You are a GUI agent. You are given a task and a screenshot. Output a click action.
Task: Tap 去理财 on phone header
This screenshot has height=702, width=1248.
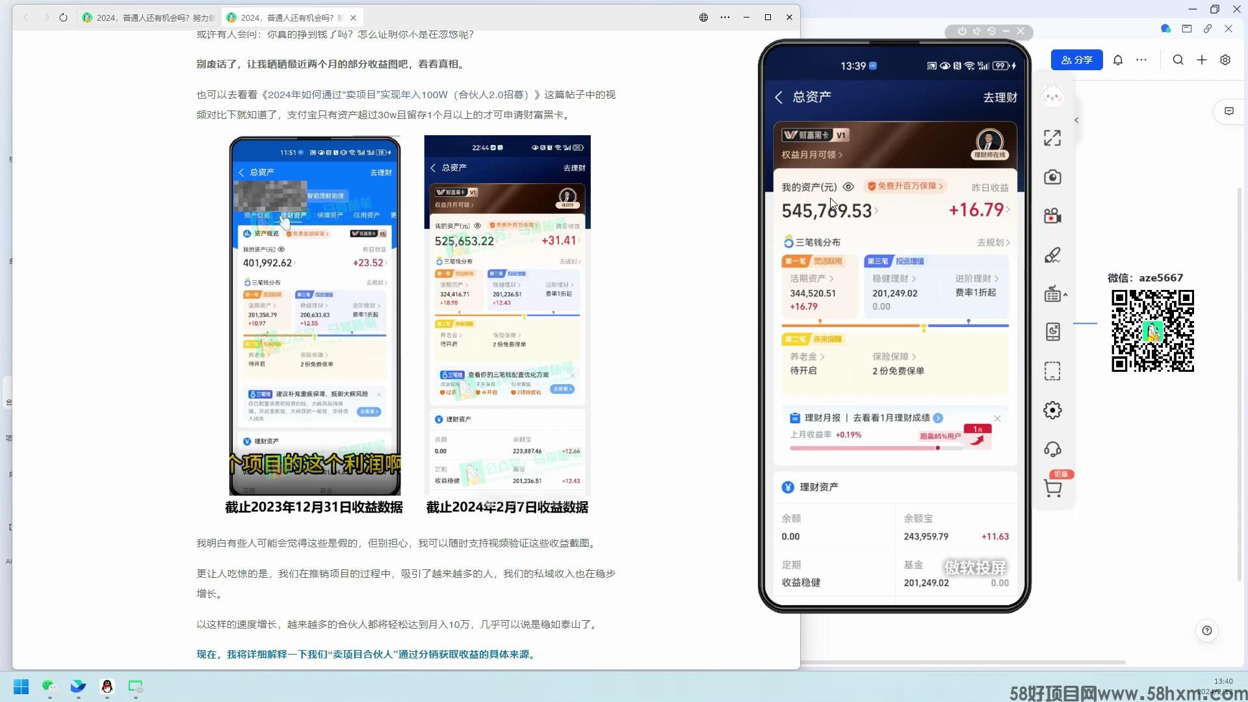(1000, 97)
